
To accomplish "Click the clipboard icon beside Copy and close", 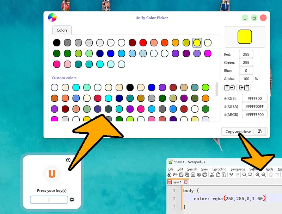I will click(260, 131).
